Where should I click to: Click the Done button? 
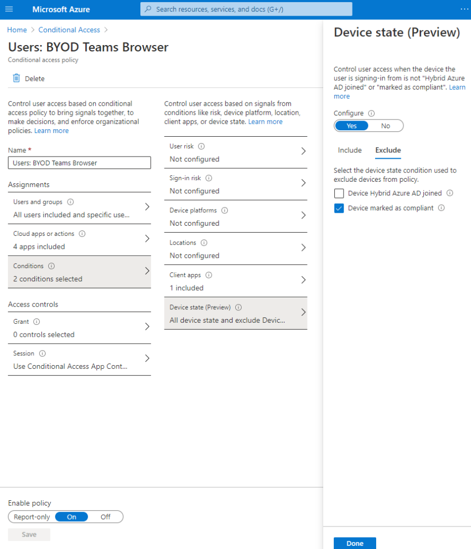(355, 543)
